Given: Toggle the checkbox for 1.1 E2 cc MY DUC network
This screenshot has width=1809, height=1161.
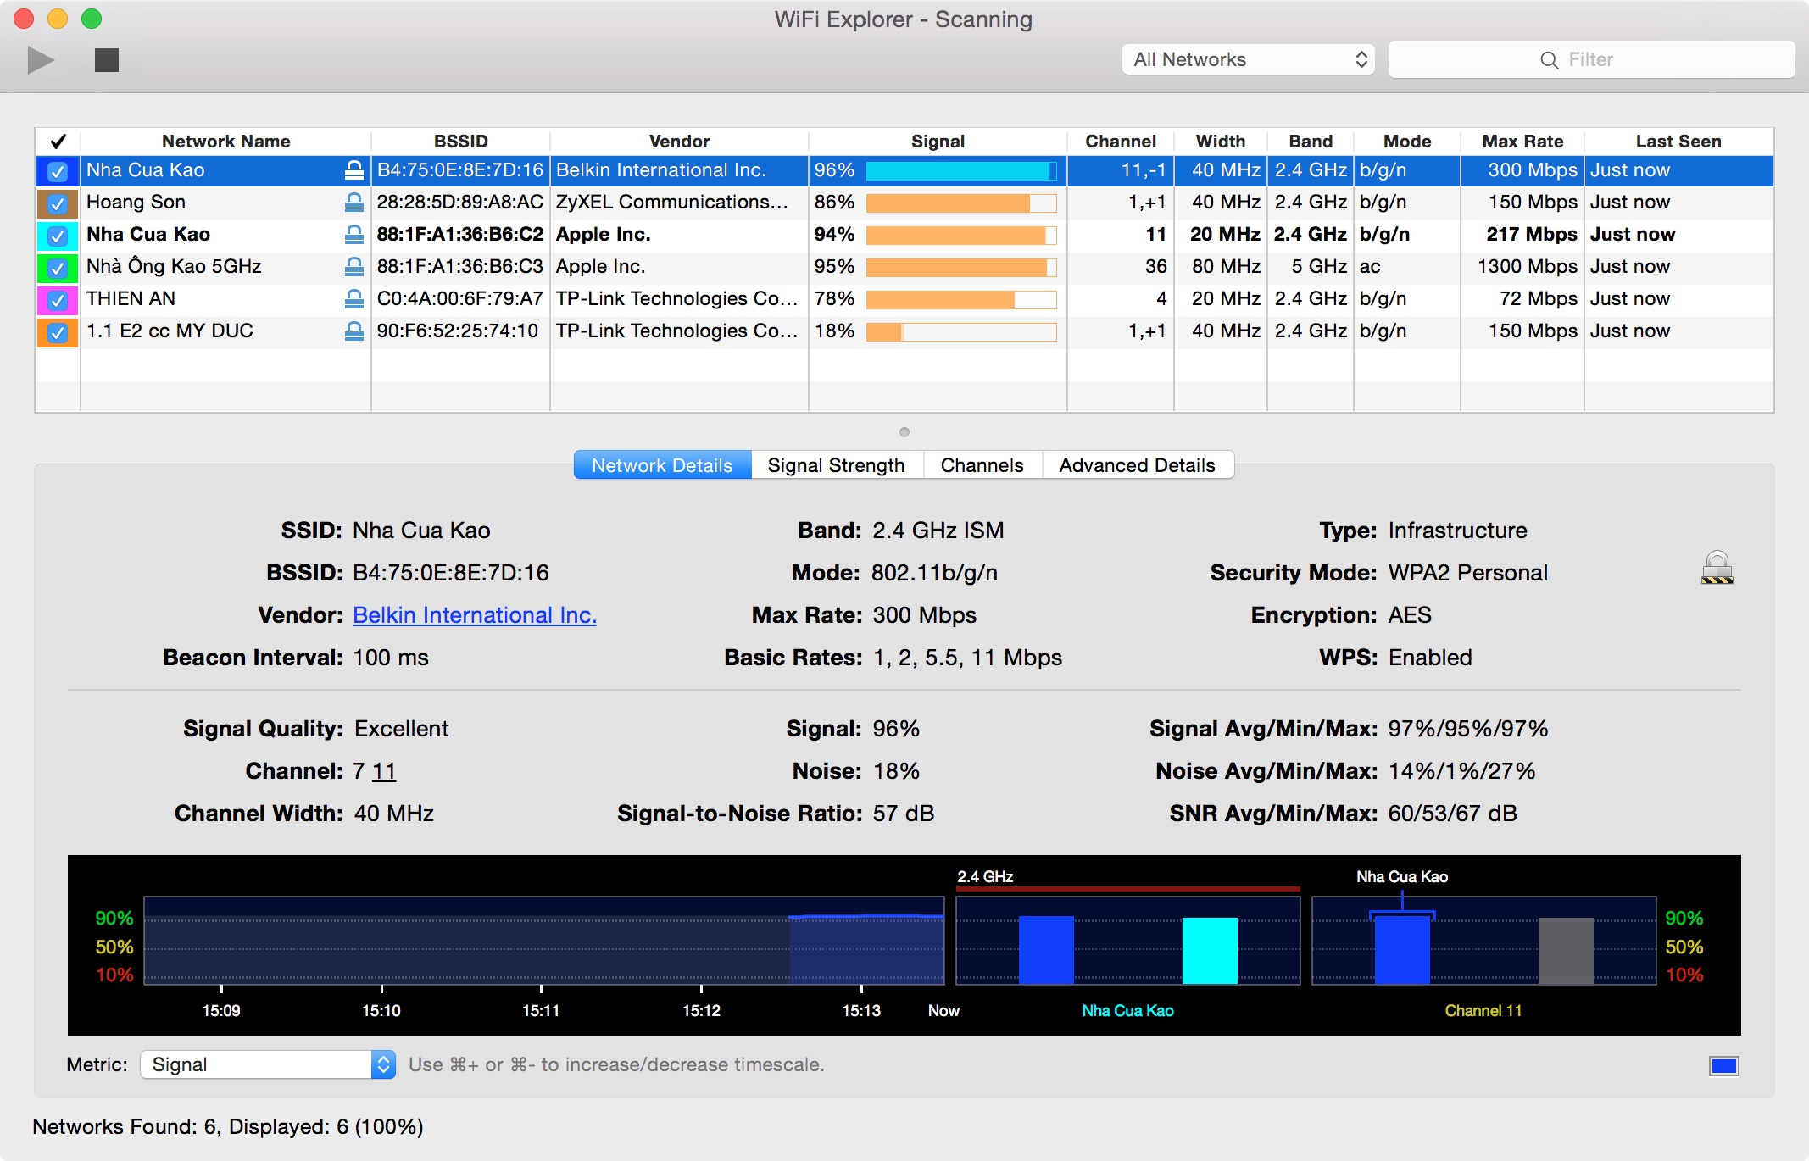Looking at the screenshot, I should [57, 331].
